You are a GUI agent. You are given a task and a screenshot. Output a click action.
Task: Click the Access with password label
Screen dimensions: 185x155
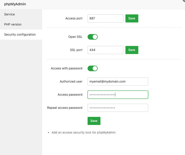(x=67, y=68)
